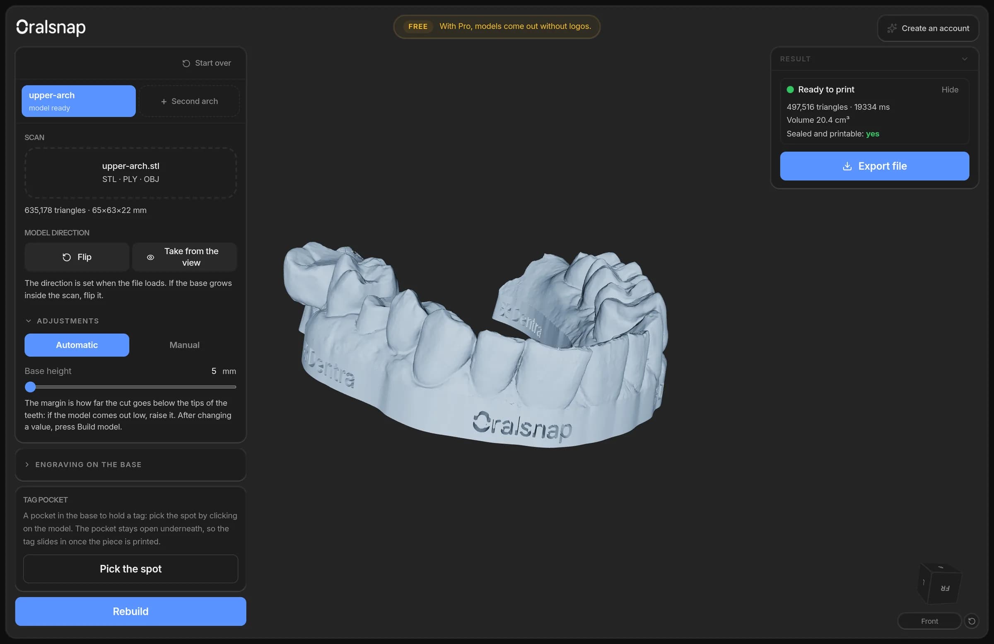Screen dimensions: 994x644
Task: Click the FR face of the view cube
Action: tap(945, 588)
